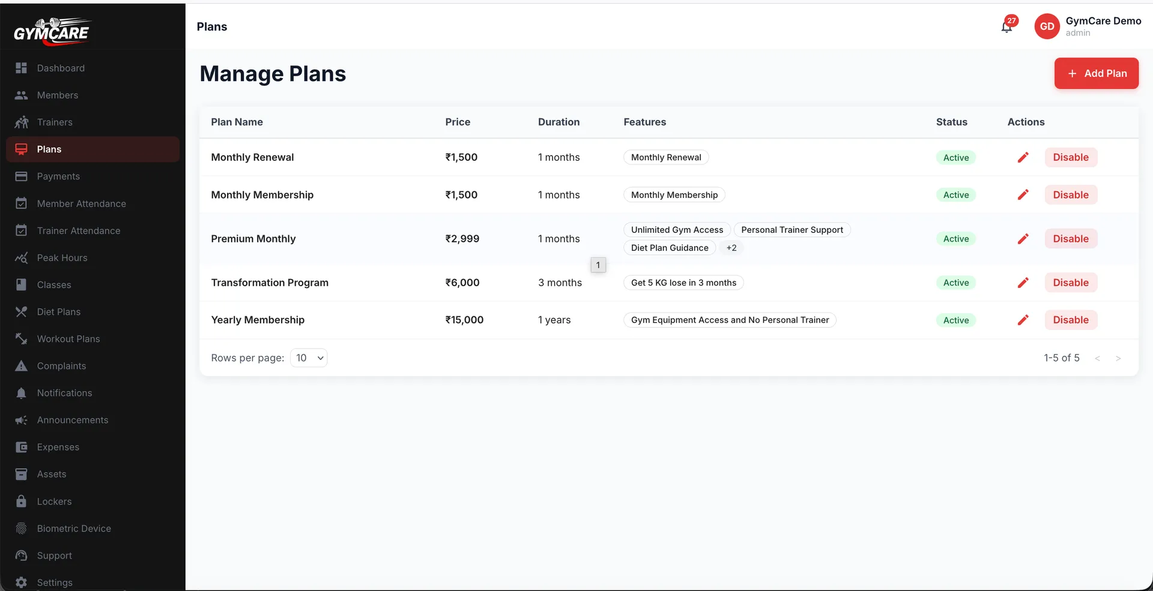Click the Diet Plan Guidance chip
The image size is (1153, 591).
(x=670, y=248)
